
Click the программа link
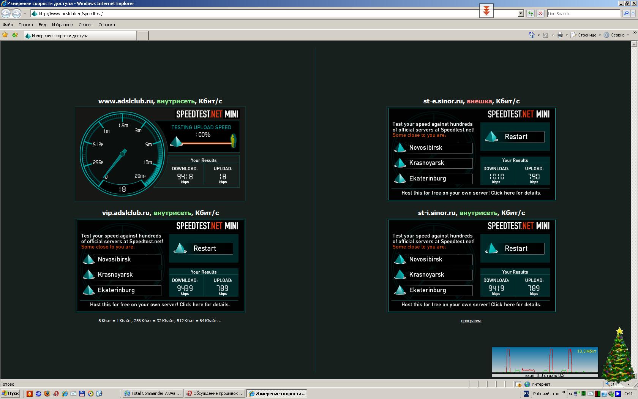[x=471, y=321]
